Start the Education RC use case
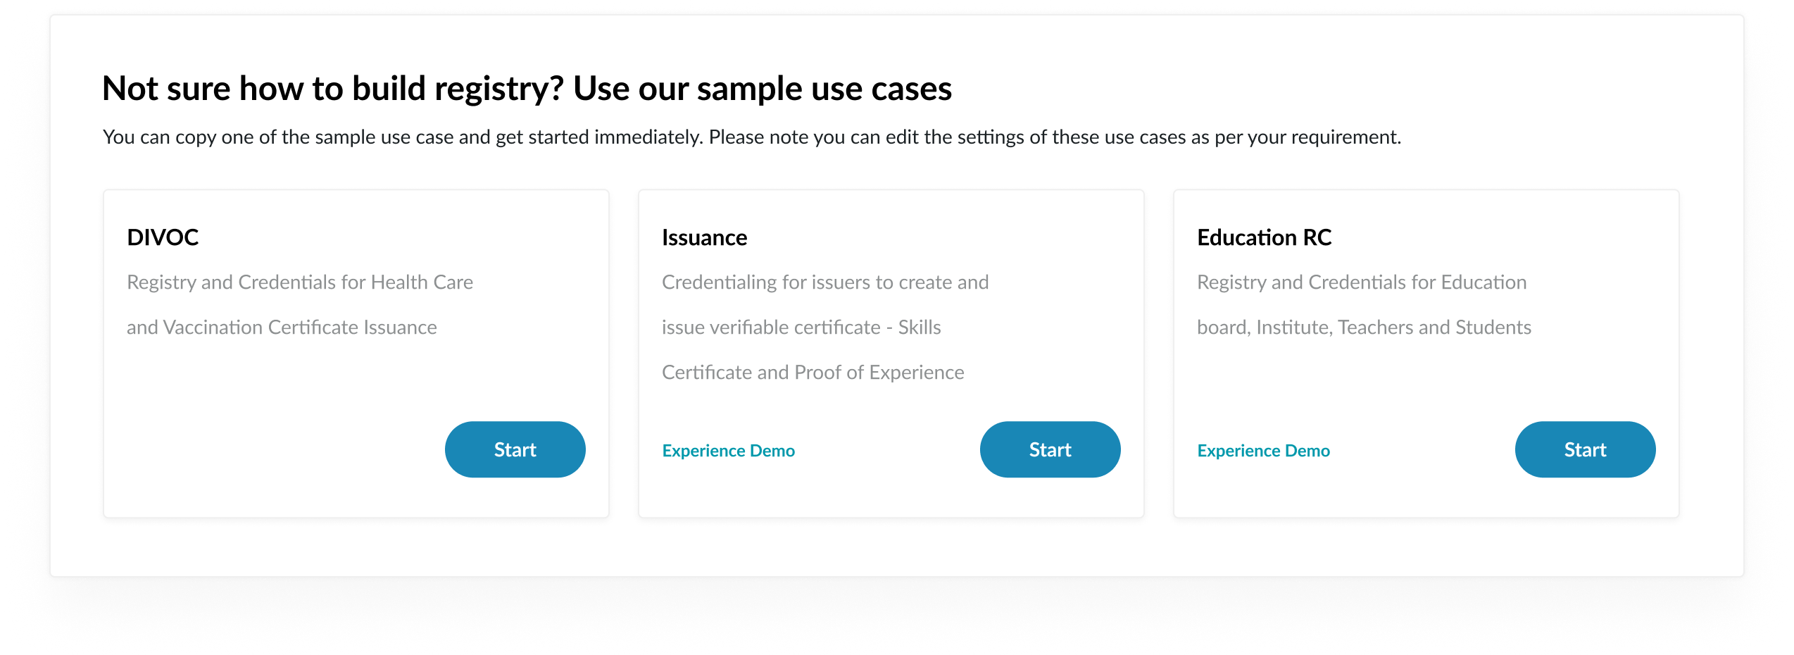The image size is (1794, 655). click(1584, 449)
